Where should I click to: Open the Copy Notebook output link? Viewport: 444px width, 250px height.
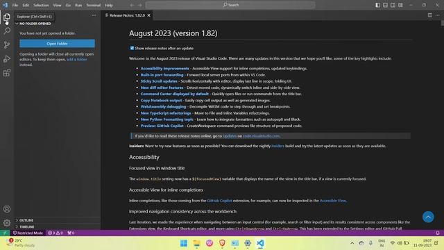tap(161, 100)
